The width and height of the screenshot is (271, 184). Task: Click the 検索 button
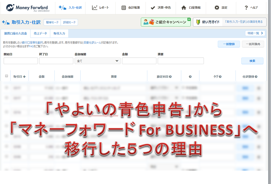coord(252,61)
